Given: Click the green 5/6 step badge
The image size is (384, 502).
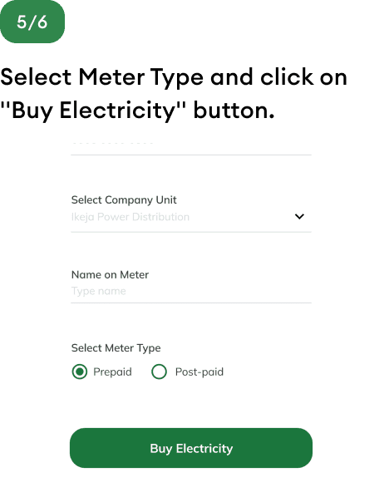Looking at the screenshot, I should point(32,22).
